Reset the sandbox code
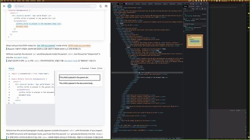 93,68
